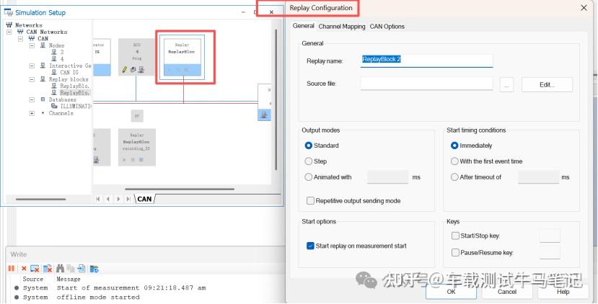Screen dimensions: 598x304
Task: Click the Start/Stop key input box
Action: click(550, 236)
